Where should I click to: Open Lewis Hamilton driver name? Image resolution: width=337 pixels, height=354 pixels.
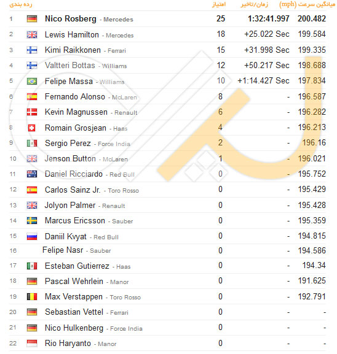[72, 34]
